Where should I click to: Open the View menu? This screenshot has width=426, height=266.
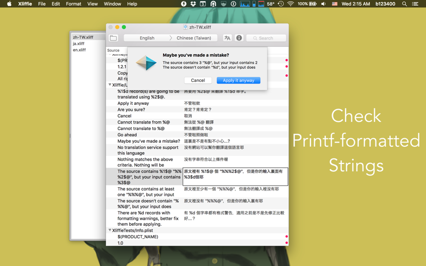point(92,4)
